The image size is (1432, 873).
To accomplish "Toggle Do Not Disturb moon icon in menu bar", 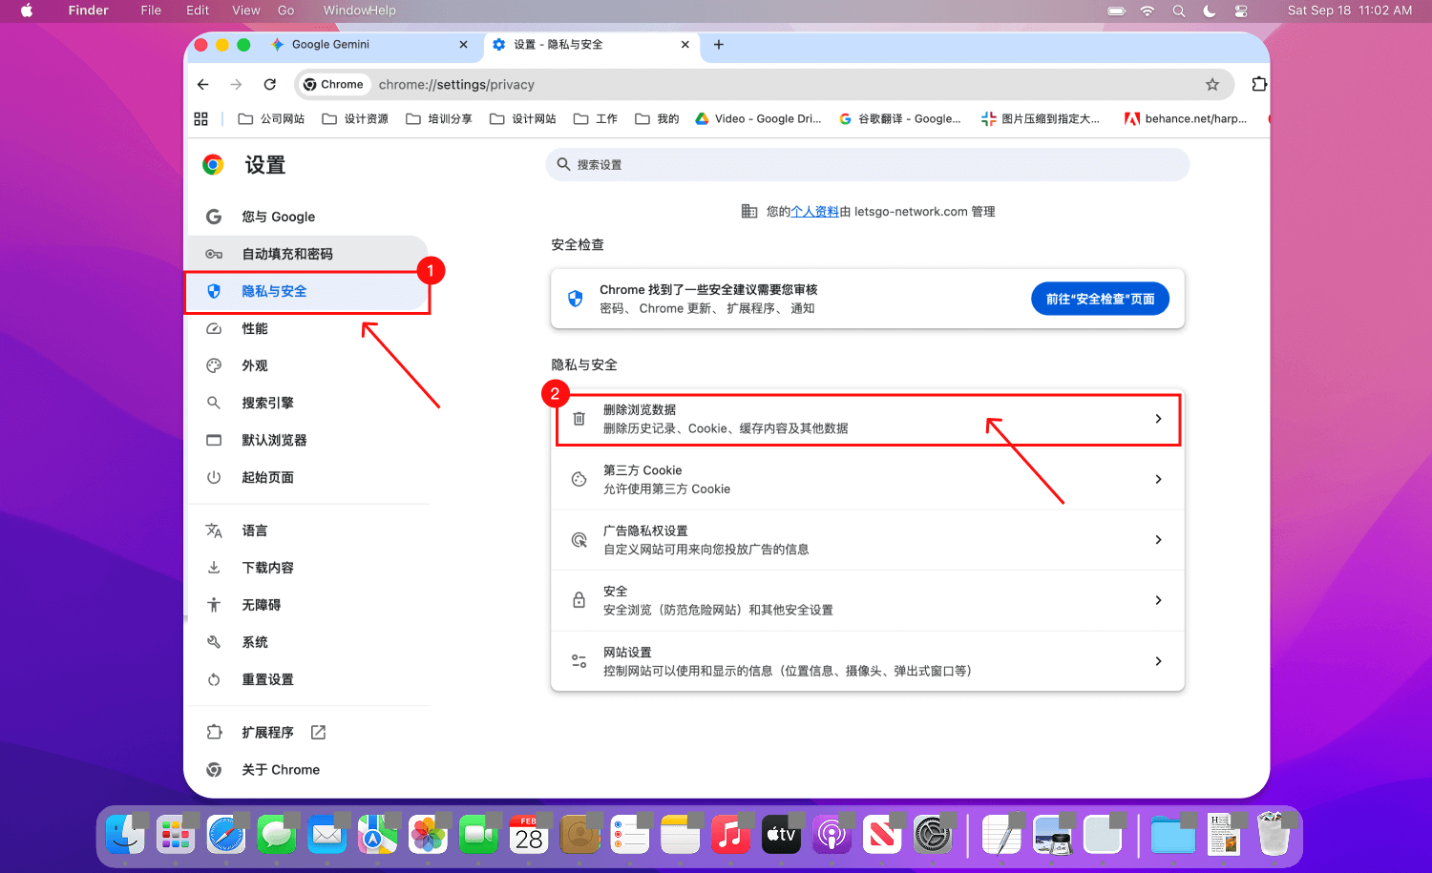I will click(1210, 10).
